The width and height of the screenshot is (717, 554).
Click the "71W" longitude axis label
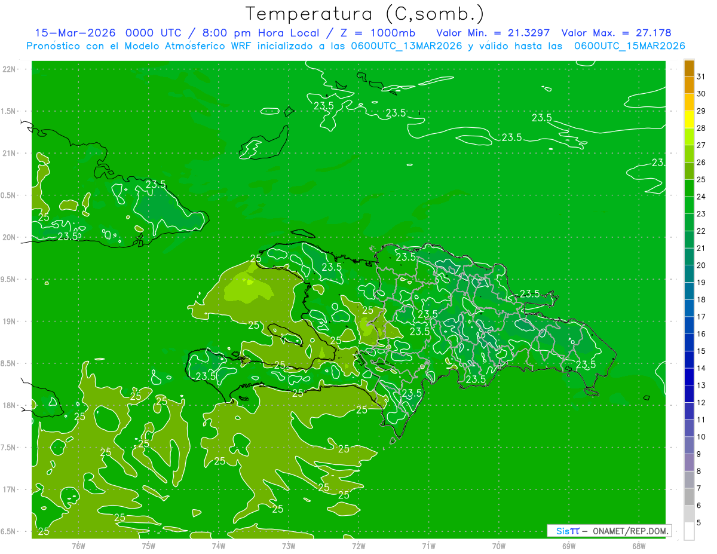(428, 546)
